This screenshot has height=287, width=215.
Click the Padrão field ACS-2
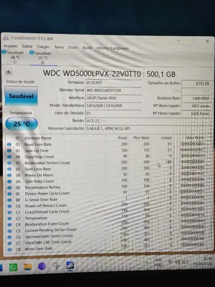[148, 121]
